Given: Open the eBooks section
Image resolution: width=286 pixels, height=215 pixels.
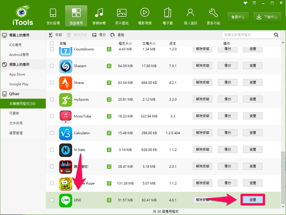Looking at the screenshot, I should (x=168, y=16).
